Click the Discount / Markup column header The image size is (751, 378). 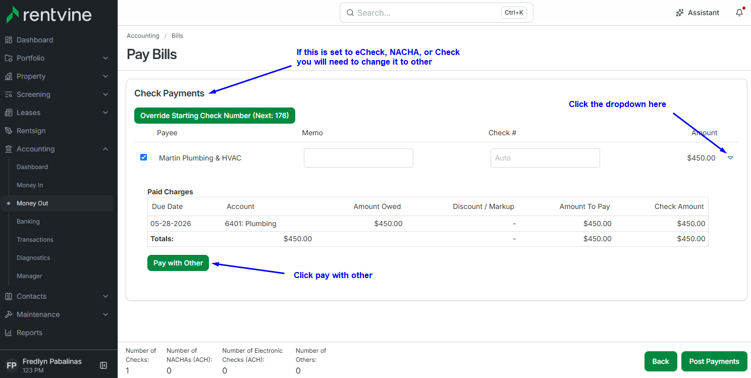[x=484, y=206]
